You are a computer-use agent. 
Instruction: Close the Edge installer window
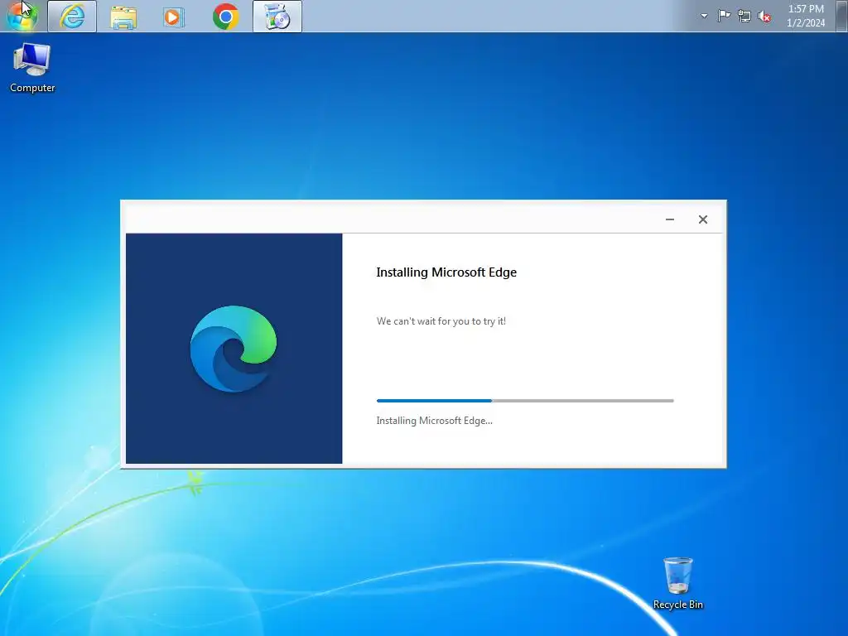pyautogui.click(x=702, y=219)
